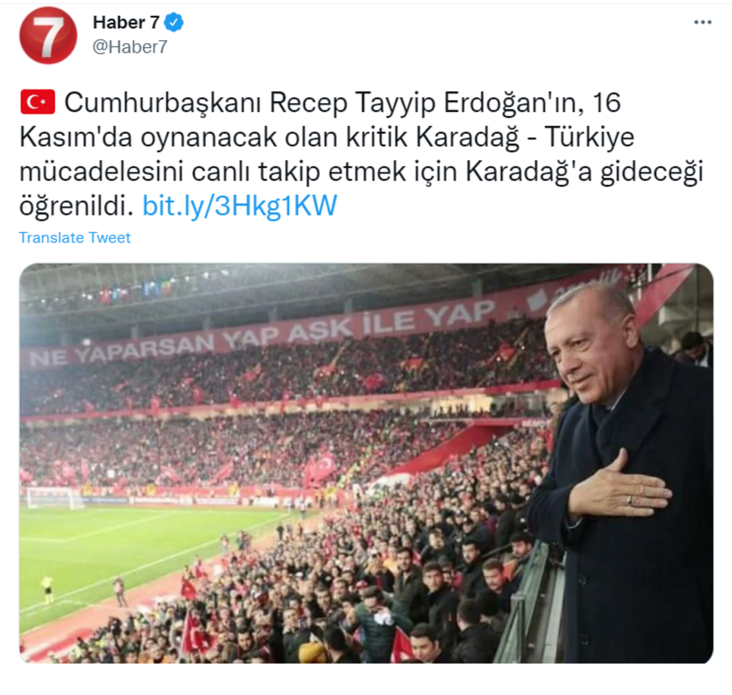Click the white goal post in photo
Screen dimensions: 732x695
[x=55, y=497]
